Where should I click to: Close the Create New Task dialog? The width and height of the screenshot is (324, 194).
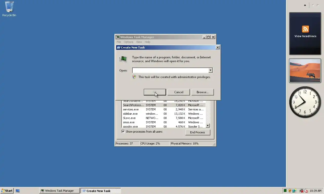click(x=217, y=47)
